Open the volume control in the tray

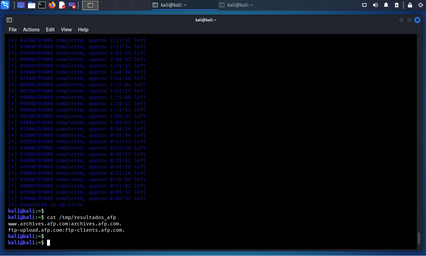point(375,5)
